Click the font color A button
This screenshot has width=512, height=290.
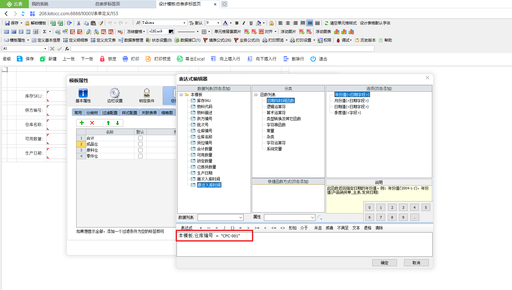tap(225, 23)
